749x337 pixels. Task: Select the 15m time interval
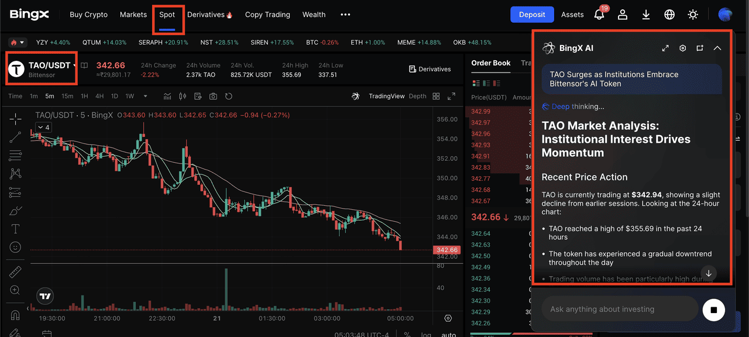67,96
